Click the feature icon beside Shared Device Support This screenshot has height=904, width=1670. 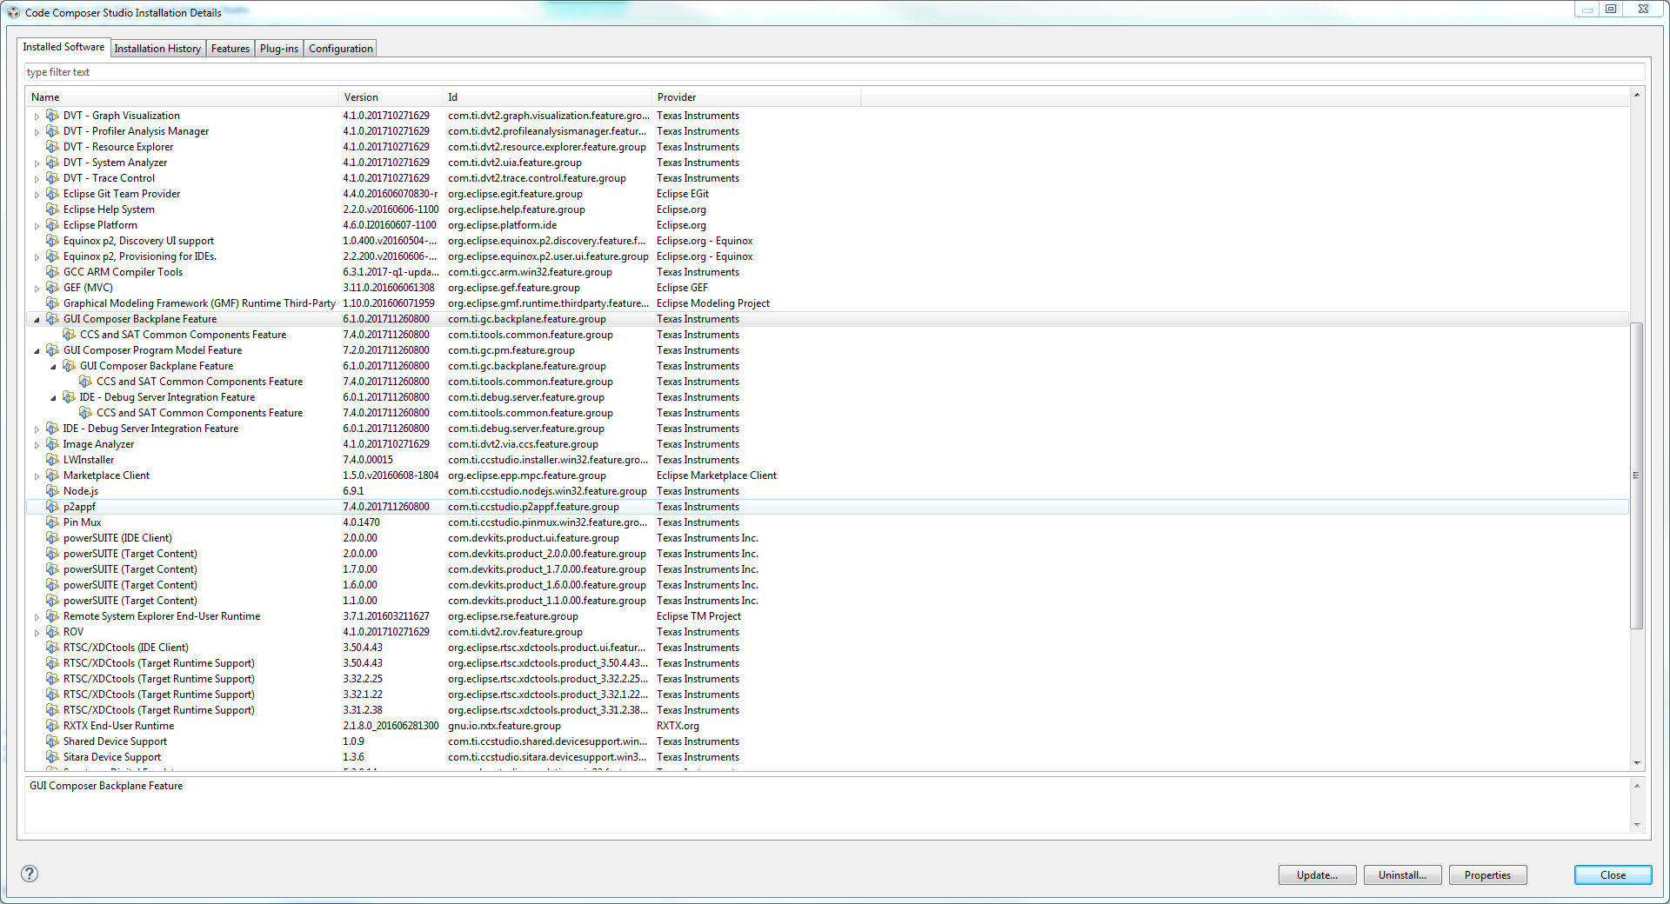coord(52,741)
